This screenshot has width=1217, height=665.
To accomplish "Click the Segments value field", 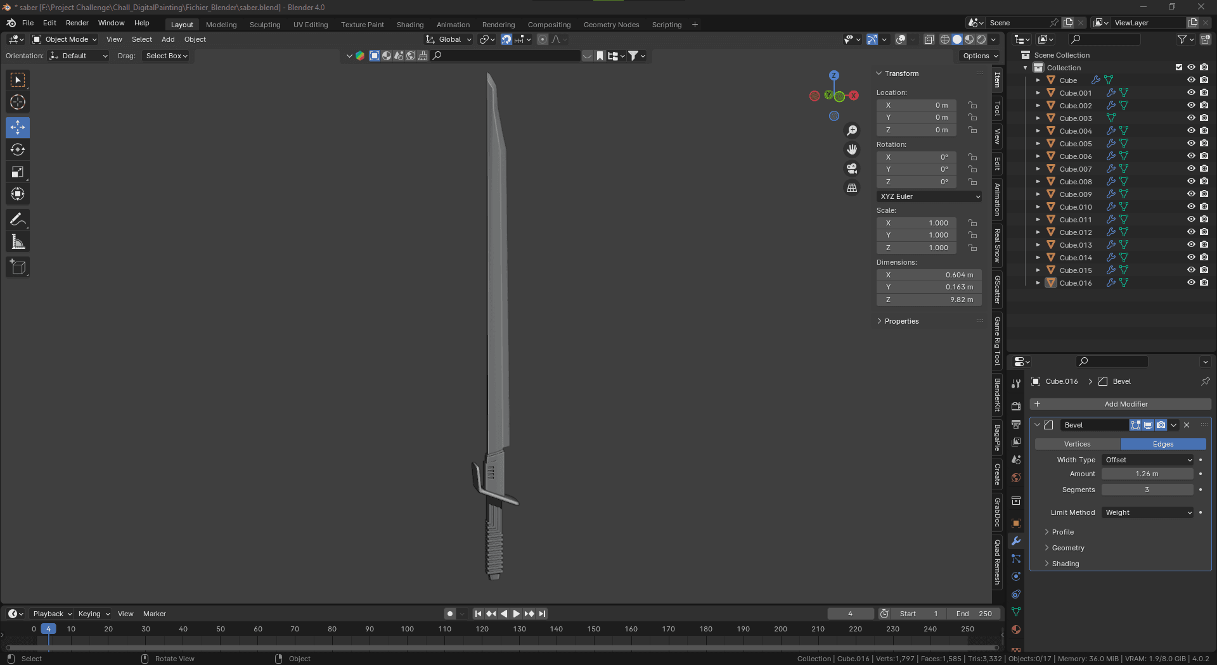I will pyautogui.click(x=1147, y=490).
